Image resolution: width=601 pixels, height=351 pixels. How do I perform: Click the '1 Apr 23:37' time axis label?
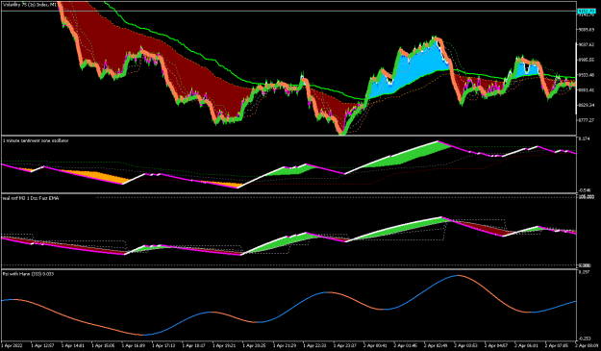pyautogui.click(x=345, y=345)
